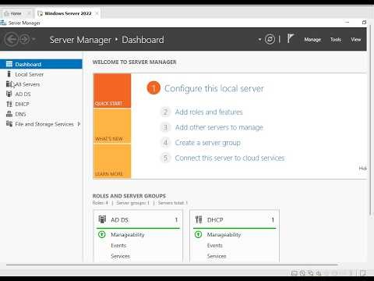Click the AD DS sidebar icon
Screen dimensions: 374x281
[9, 94]
